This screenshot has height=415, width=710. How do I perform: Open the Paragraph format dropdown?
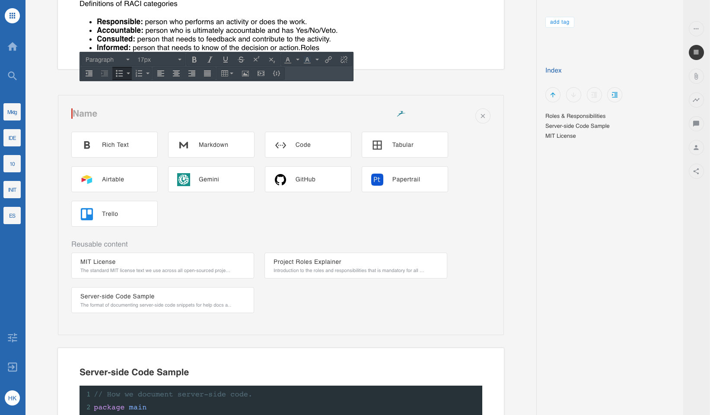pos(107,60)
